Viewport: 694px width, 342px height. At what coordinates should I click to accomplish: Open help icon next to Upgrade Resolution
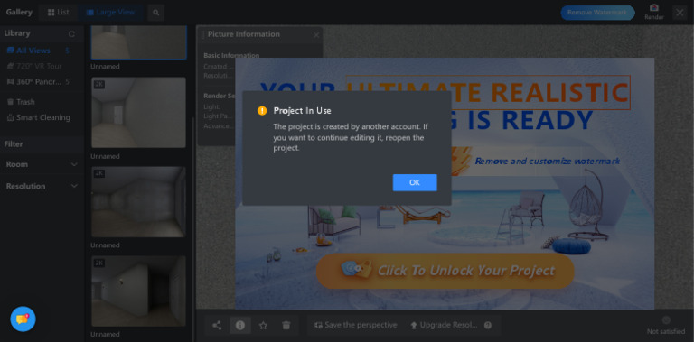[x=488, y=325]
